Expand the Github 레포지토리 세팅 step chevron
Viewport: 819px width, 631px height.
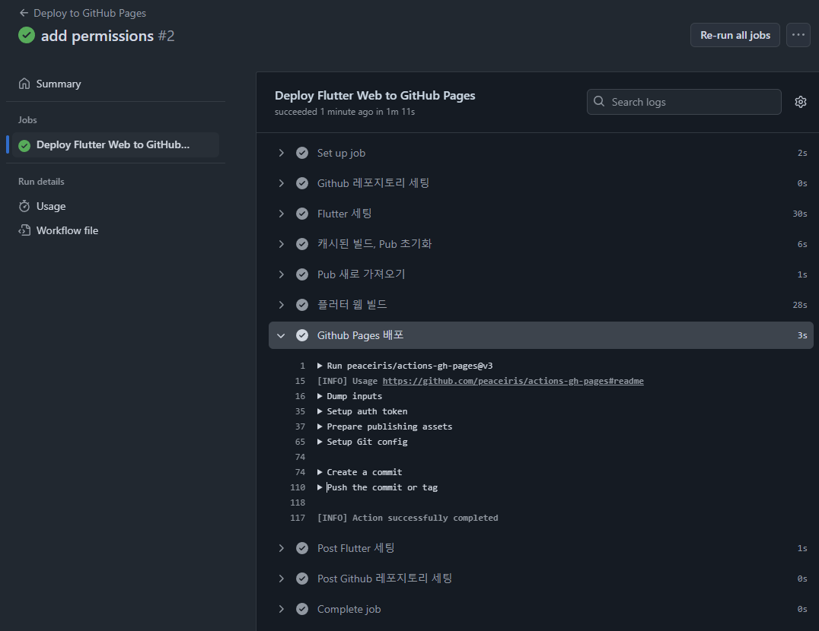coord(281,183)
